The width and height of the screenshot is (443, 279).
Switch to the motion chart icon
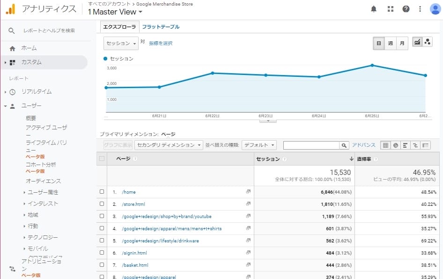(x=428, y=43)
